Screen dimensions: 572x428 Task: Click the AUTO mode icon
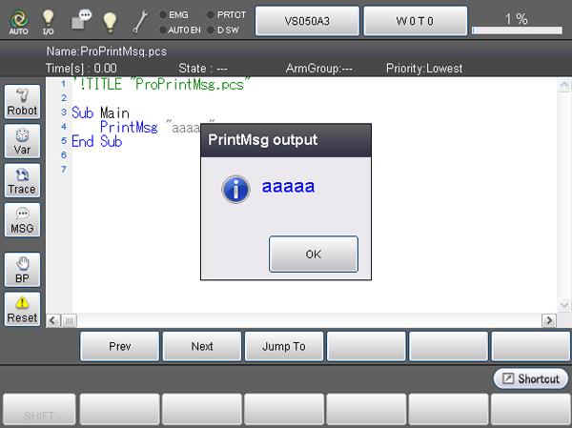pos(17,21)
